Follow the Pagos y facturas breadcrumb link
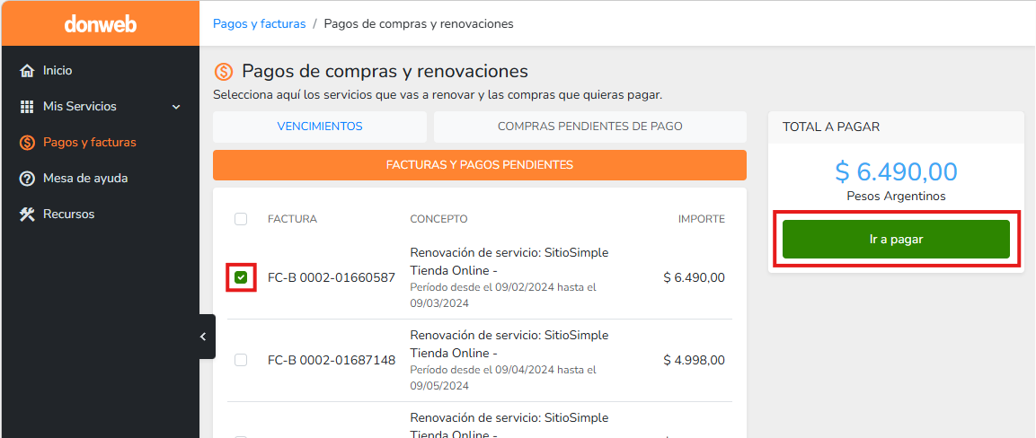Screen dimensions: 1036x438 point(259,23)
